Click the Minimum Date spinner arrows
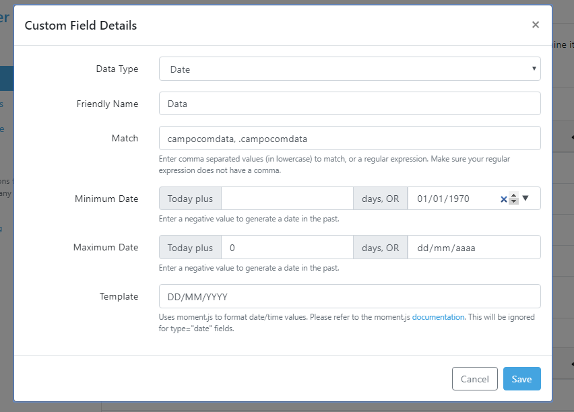Viewport: 574px width, 412px height. [513, 199]
